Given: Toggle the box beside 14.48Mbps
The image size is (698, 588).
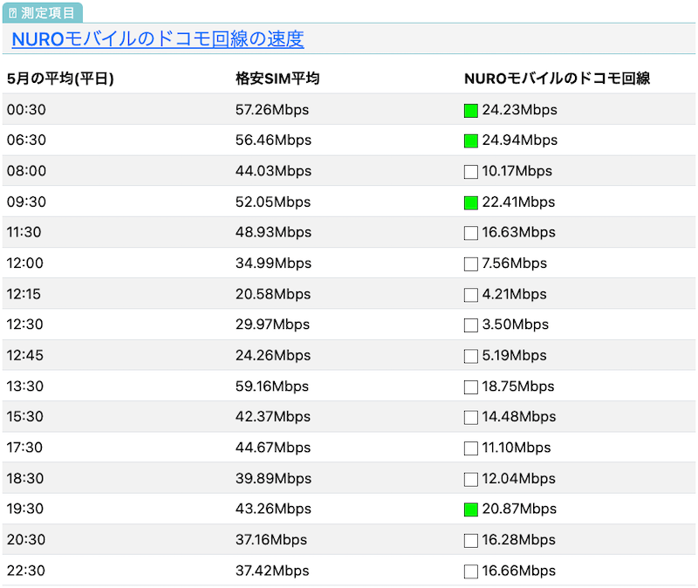Looking at the screenshot, I should coord(470,417).
